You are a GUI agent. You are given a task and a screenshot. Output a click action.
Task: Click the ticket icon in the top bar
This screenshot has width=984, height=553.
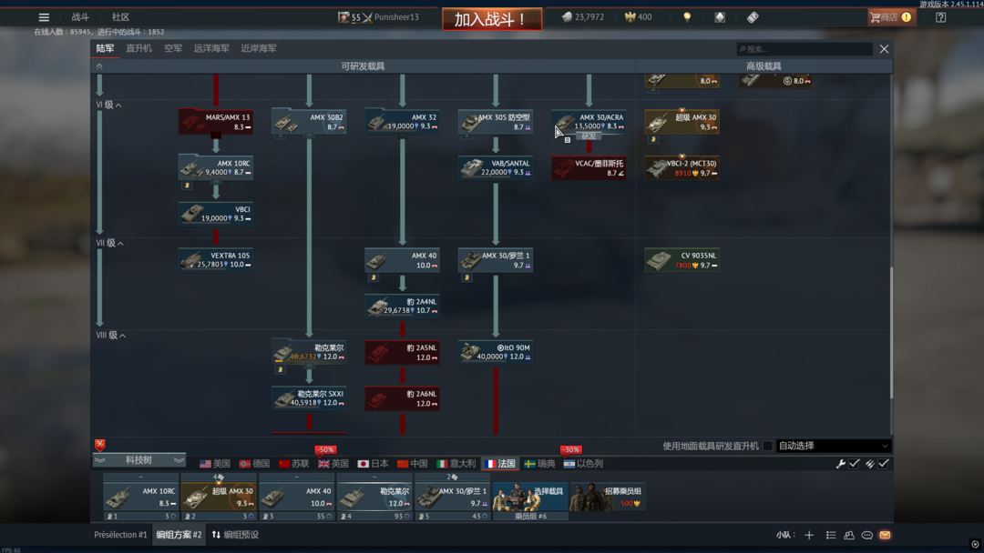[753, 17]
